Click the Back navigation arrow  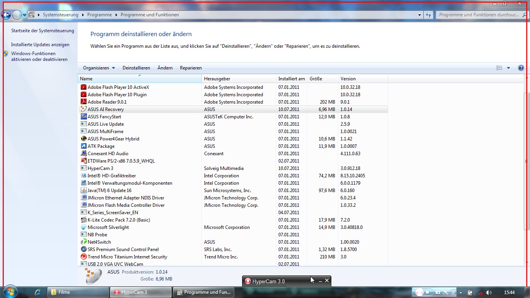point(6,15)
